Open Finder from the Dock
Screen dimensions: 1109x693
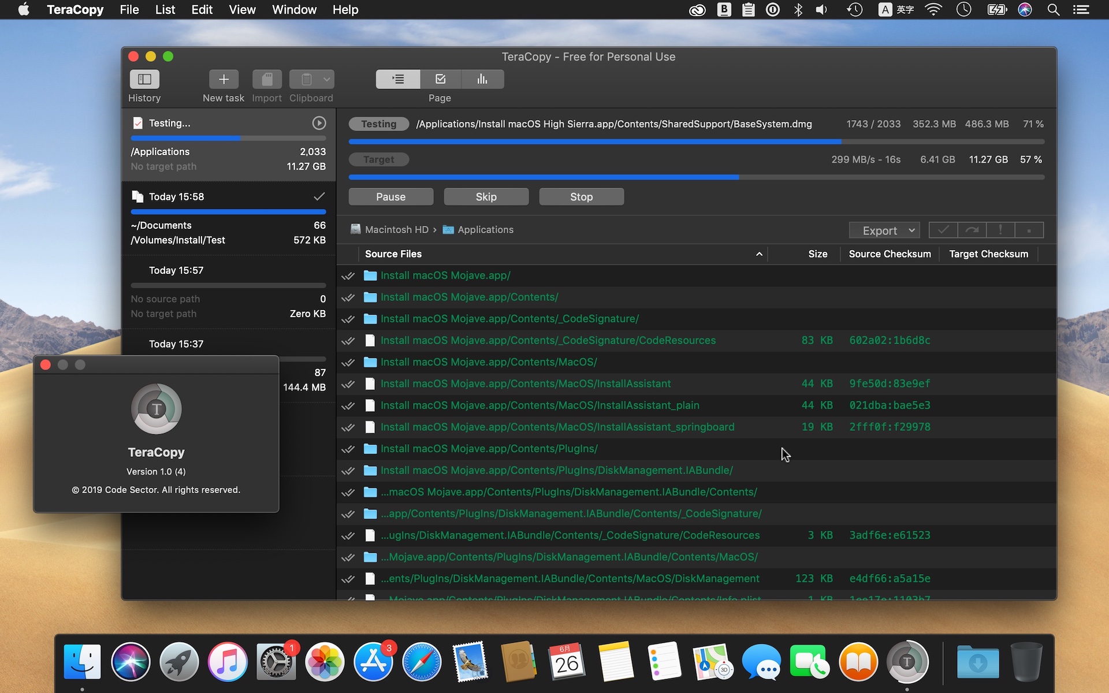(82, 662)
